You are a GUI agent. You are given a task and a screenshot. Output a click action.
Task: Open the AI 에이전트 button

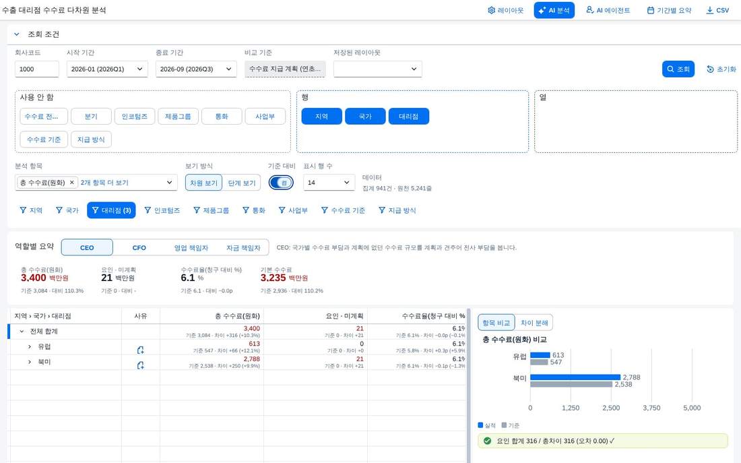(x=608, y=10)
